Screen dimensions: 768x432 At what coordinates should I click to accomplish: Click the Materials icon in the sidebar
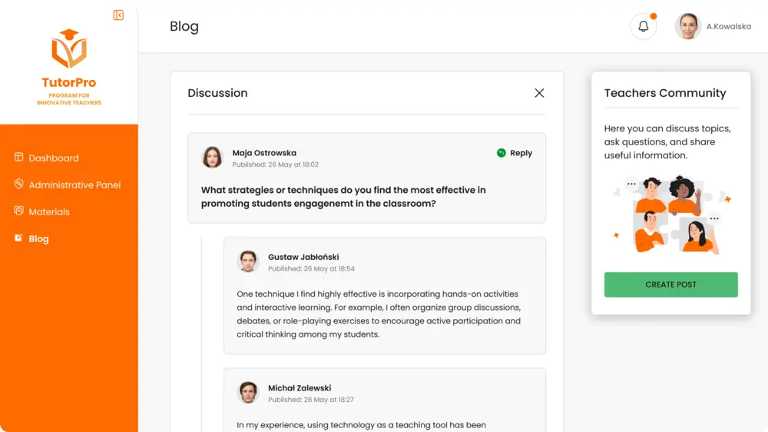(x=18, y=211)
